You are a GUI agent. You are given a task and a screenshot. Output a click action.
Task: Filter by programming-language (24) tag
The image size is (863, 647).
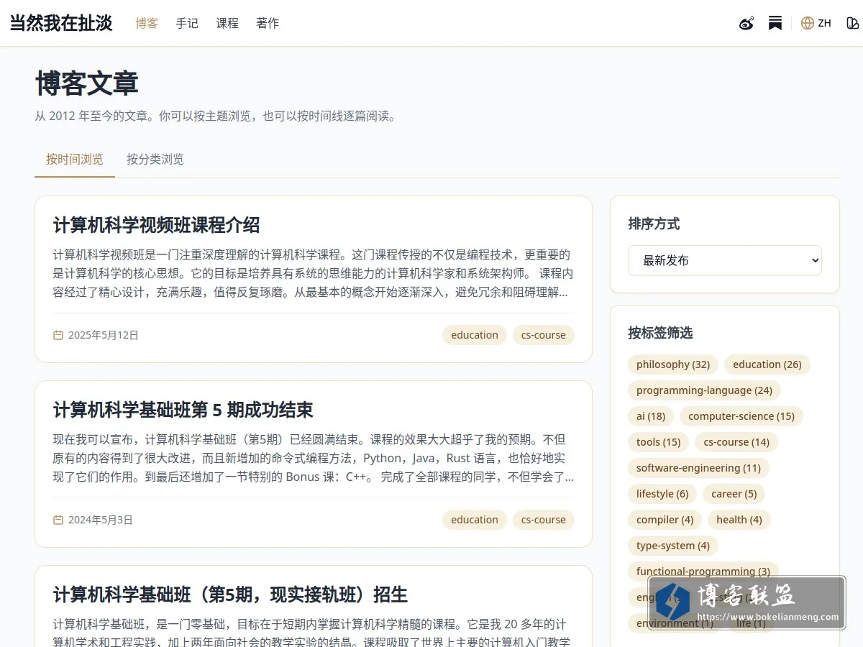[x=704, y=390]
